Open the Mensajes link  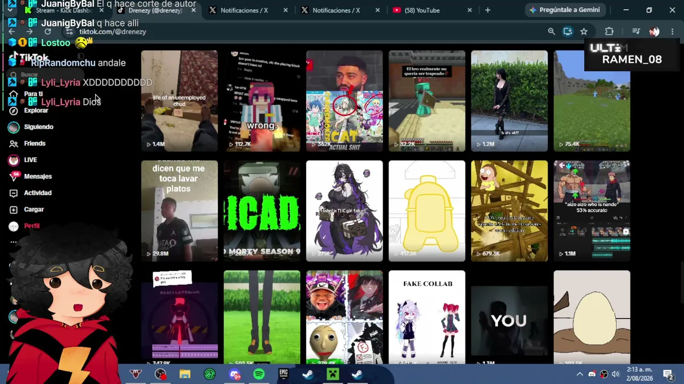point(37,177)
